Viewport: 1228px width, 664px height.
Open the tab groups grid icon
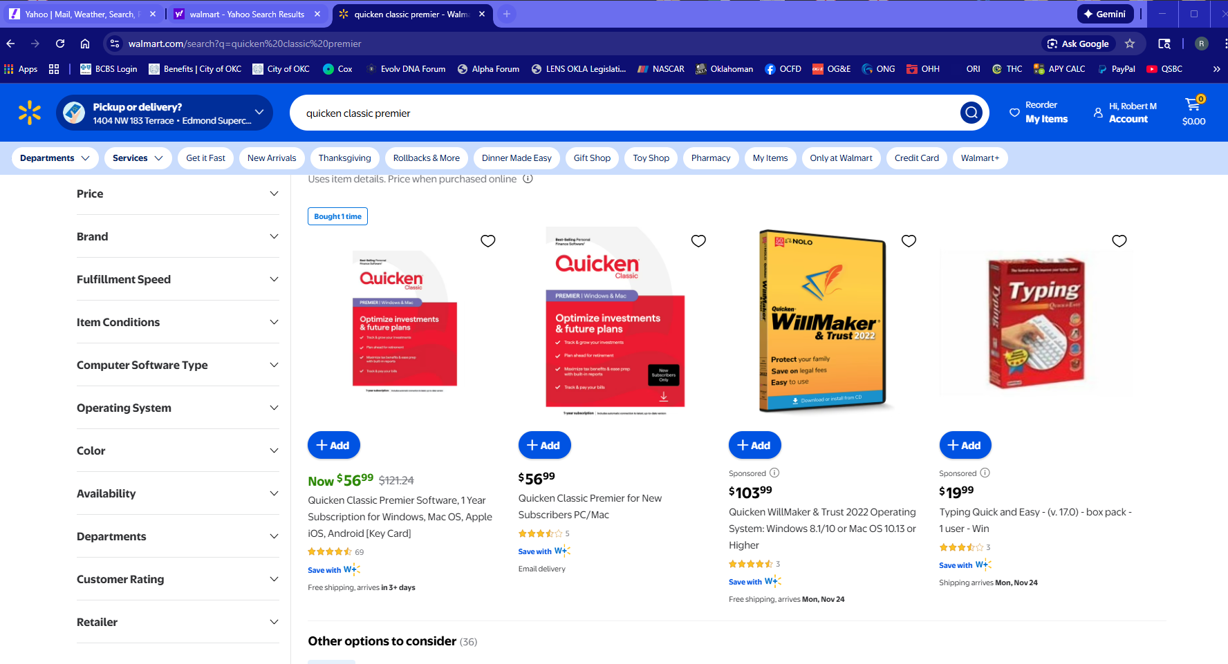[54, 69]
